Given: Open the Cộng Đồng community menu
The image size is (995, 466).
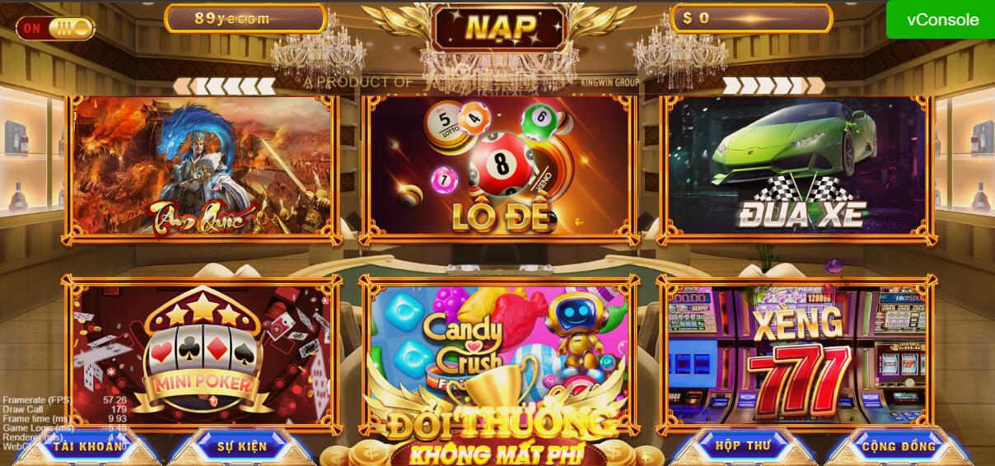Looking at the screenshot, I should (x=899, y=446).
